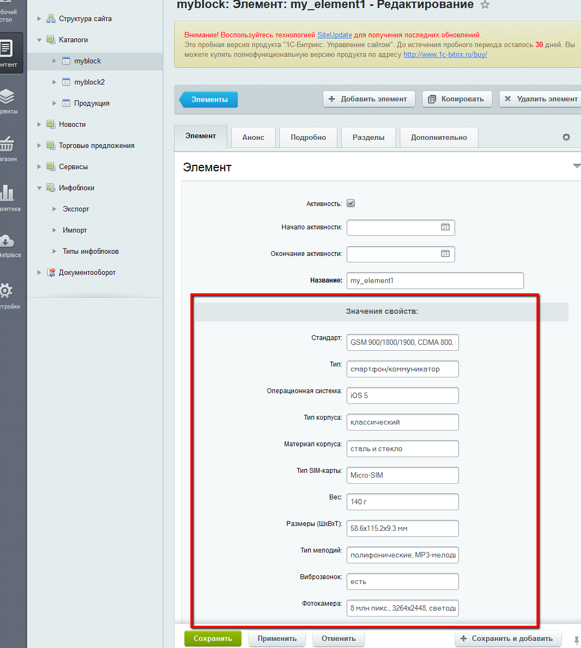
Task: Focus the Вес input field
Action: (403, 502)
